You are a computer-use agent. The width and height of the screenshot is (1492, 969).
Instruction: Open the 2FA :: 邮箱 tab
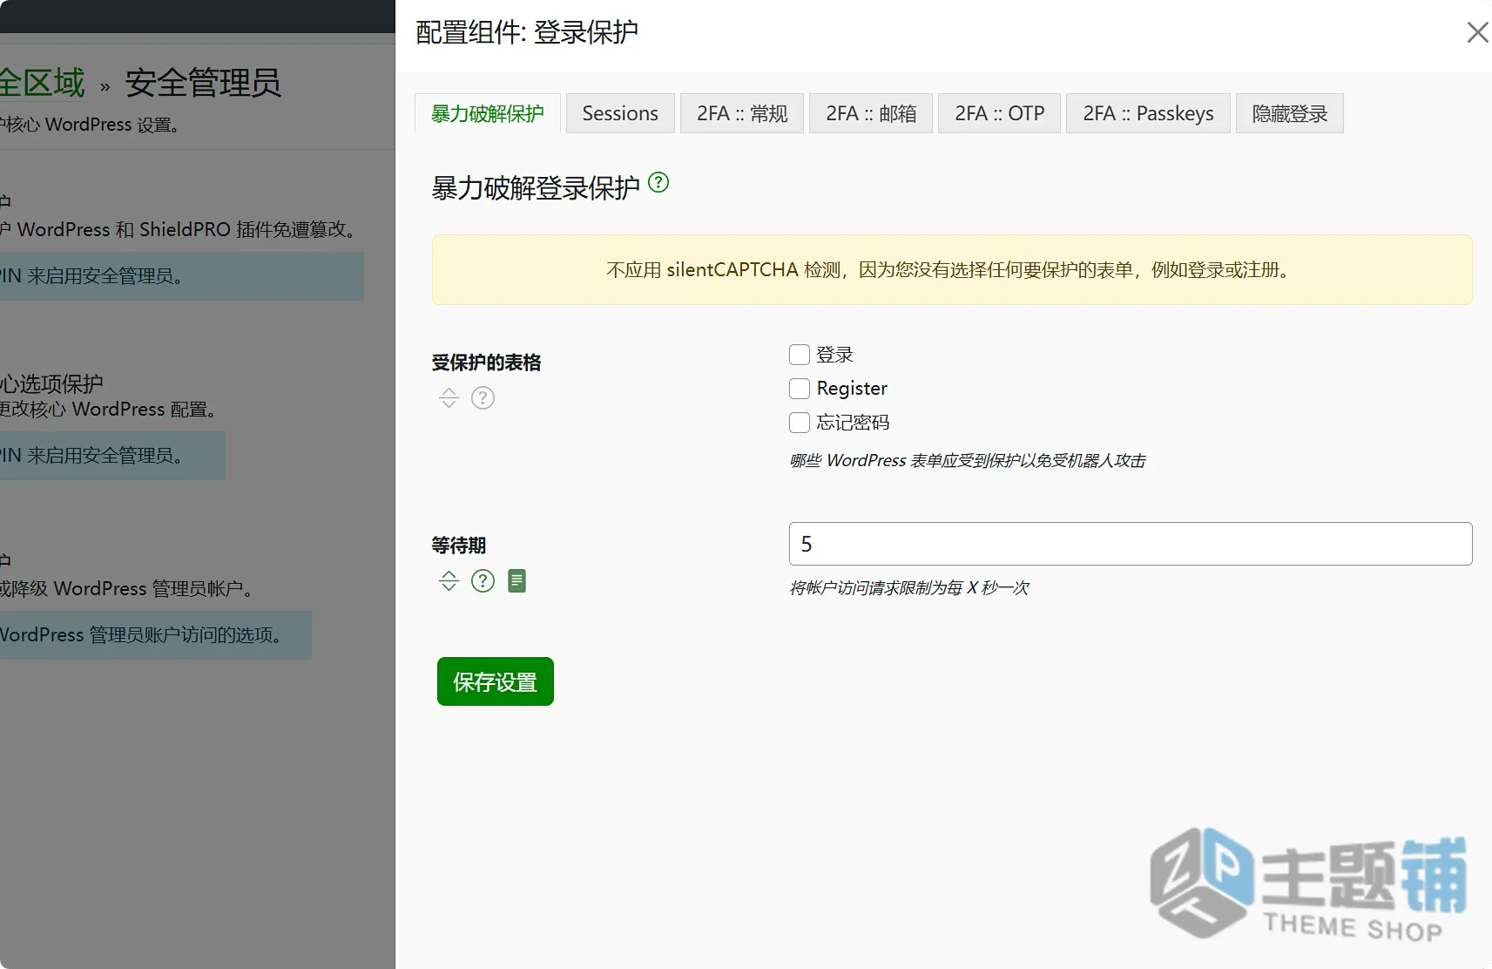pos(871,113)
